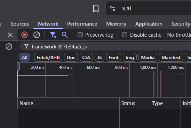191x128 pixels.
Task: Click the 600 ms timeline marker
Action: click(93, 67)
